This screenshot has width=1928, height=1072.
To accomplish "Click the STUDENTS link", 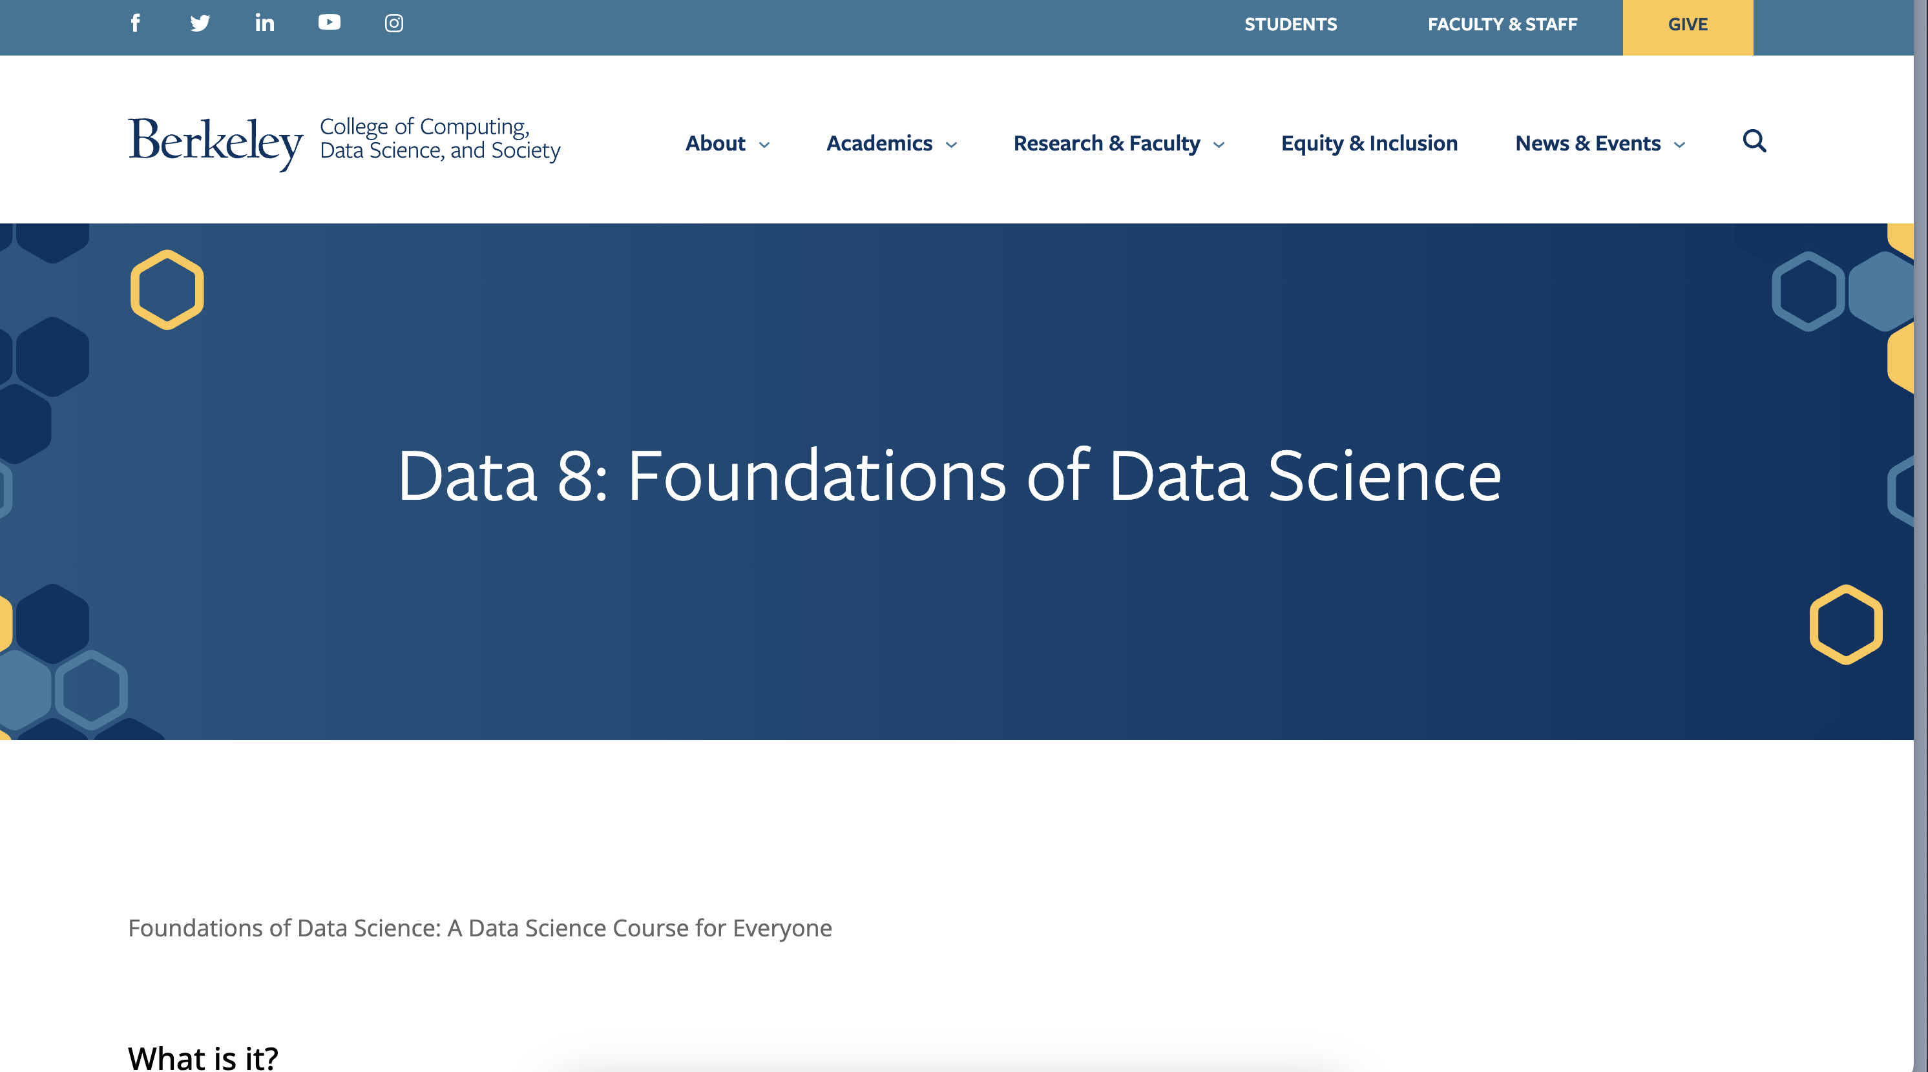I will click(x=1290, y=25).
